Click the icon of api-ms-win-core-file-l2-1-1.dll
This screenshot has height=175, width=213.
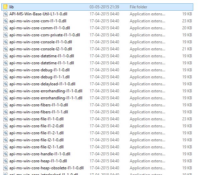(x=5, y=147)
